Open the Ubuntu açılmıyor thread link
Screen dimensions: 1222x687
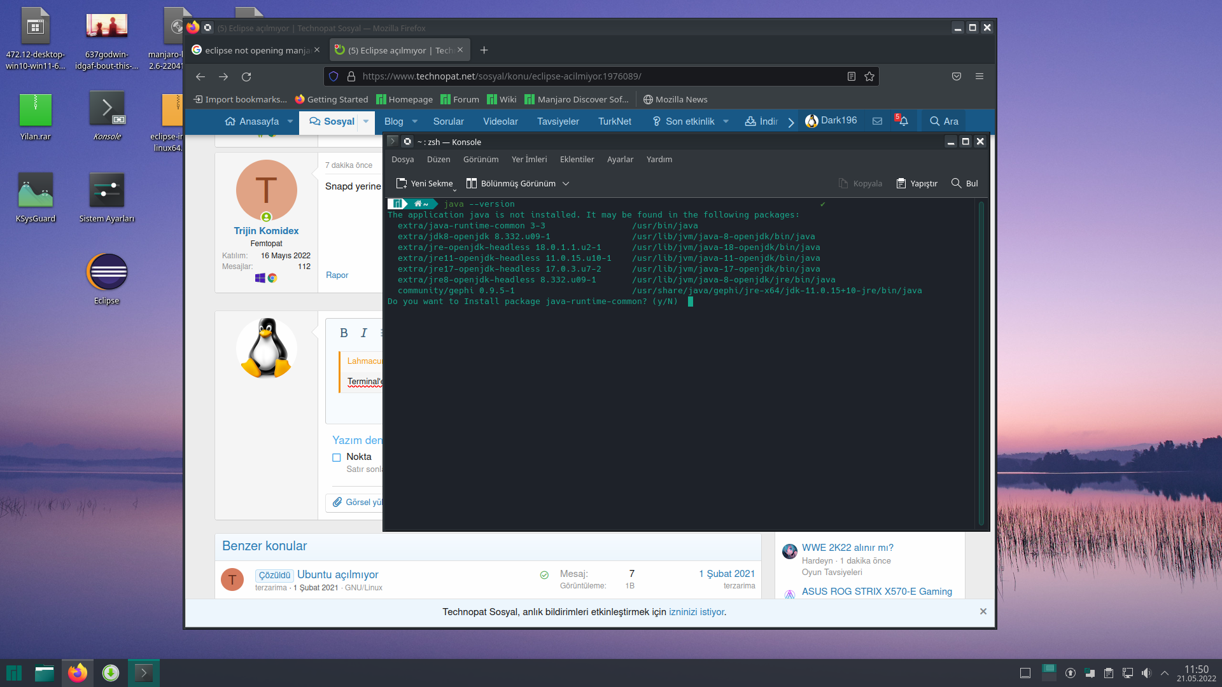point(337,574)
